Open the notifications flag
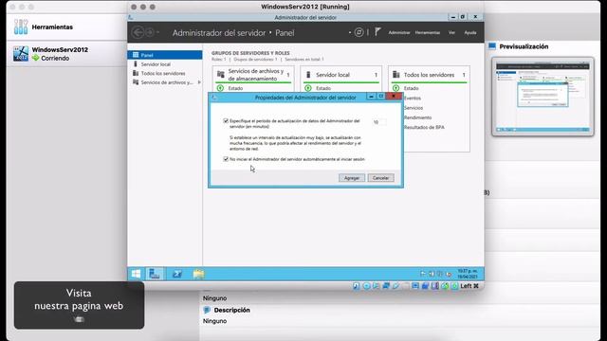Viewport: 607px width, 341px height. 377,32
